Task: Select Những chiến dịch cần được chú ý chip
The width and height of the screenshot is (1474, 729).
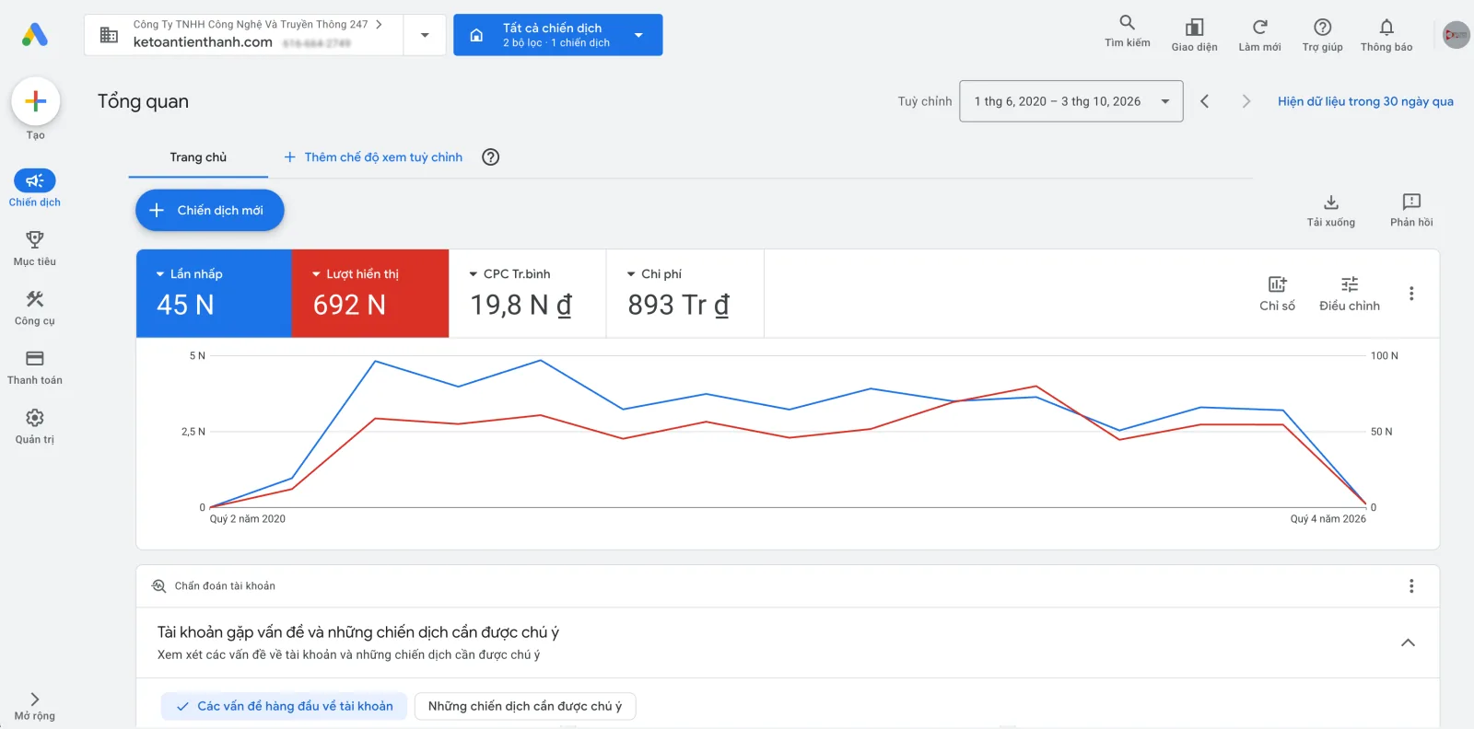Action: click(525, 706)
